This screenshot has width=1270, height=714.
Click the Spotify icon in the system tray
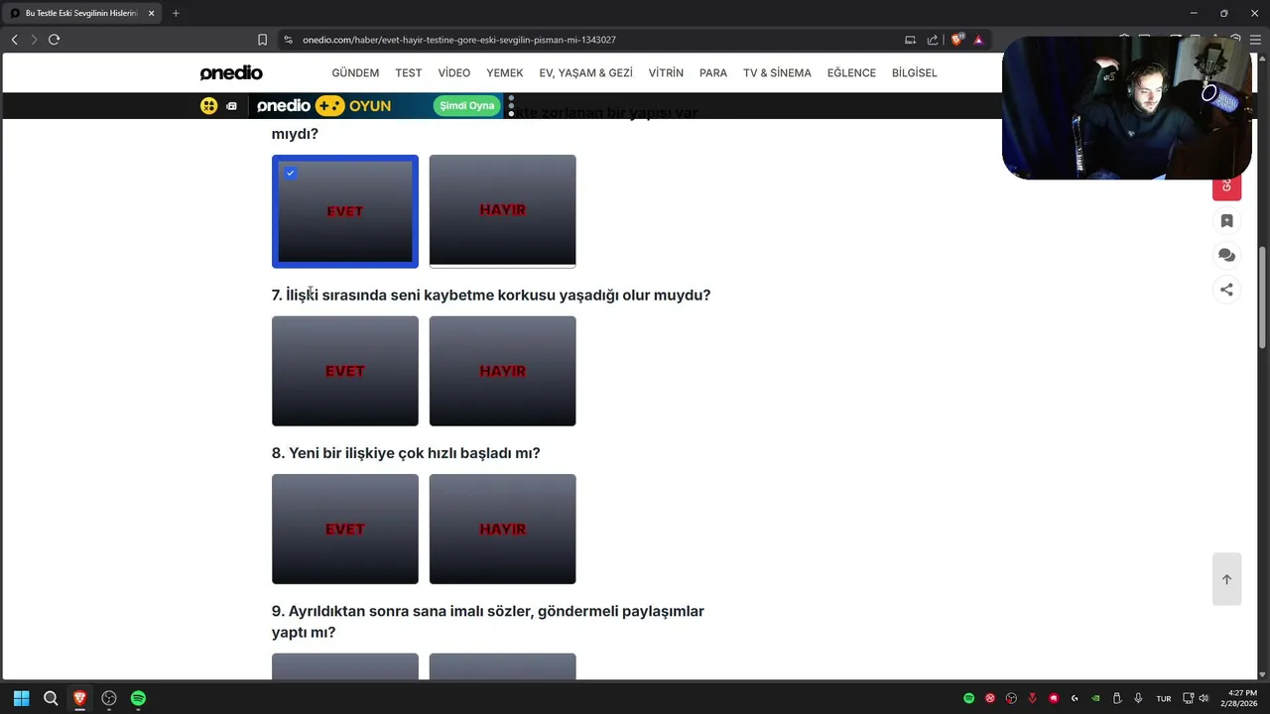969,698
